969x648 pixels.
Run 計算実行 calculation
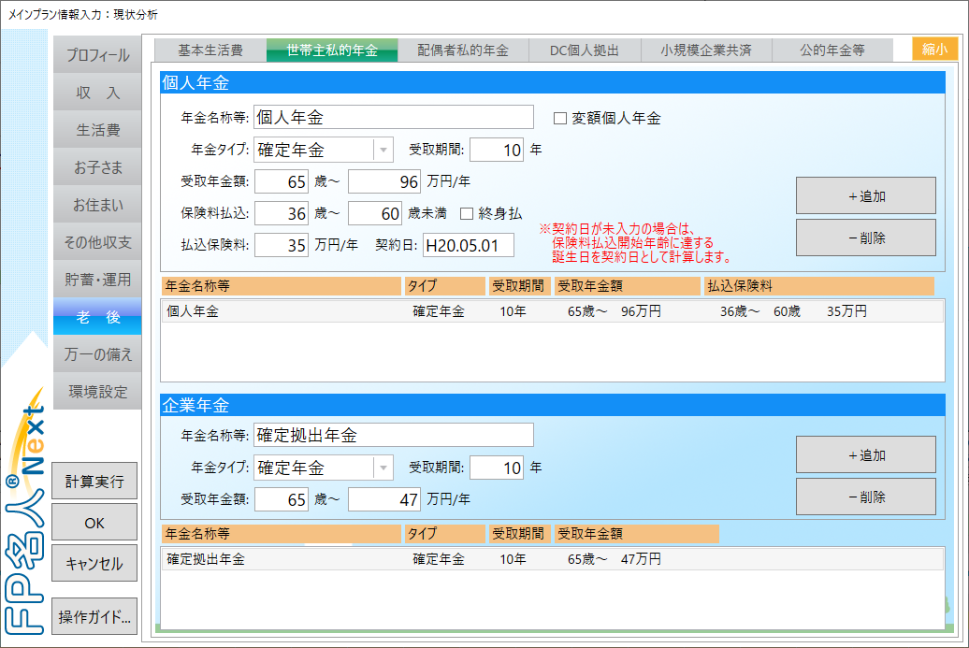[94, 482]
